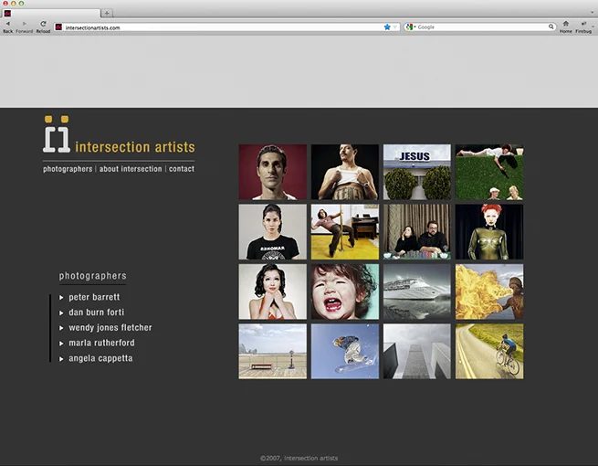Select the open browser tab
This screenshot has width=598, height=466.
coord(50,13)
